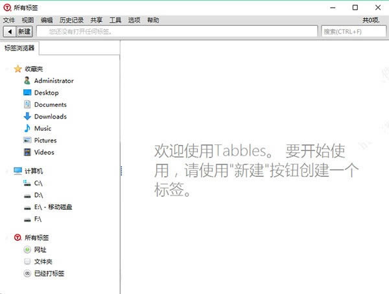Open the 工具 menu
The image size is (389, 294).
click(115, 20)
